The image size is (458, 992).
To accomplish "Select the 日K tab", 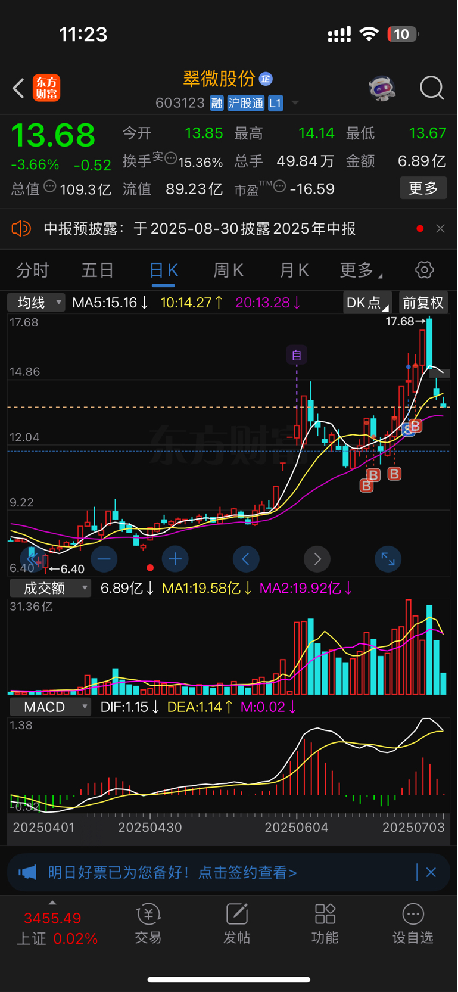I will 163,270.
